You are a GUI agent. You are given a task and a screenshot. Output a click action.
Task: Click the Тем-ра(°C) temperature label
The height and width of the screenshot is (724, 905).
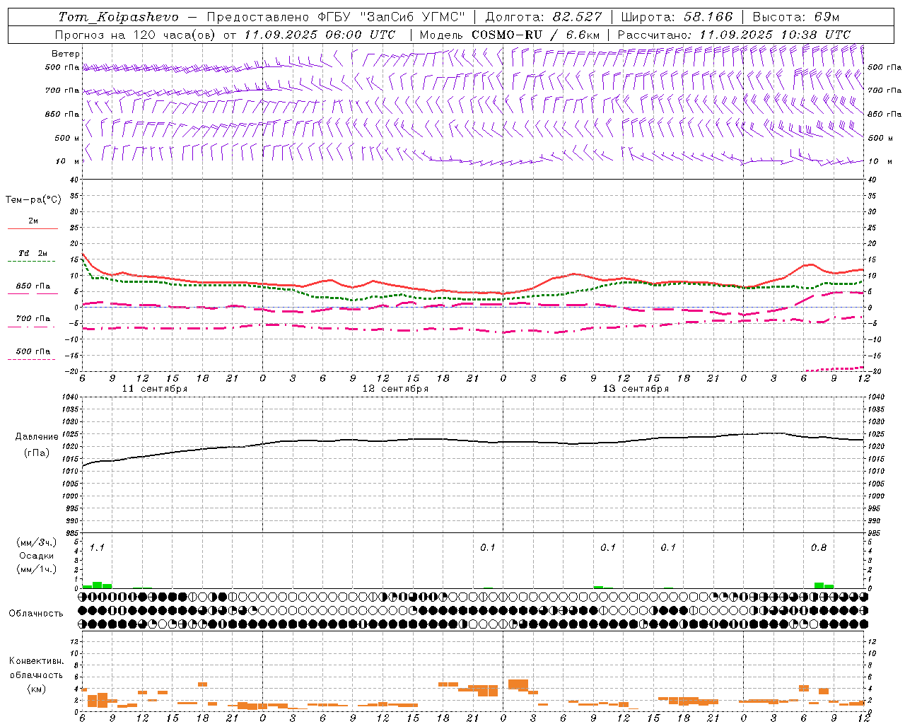click(x=33, y=200)
